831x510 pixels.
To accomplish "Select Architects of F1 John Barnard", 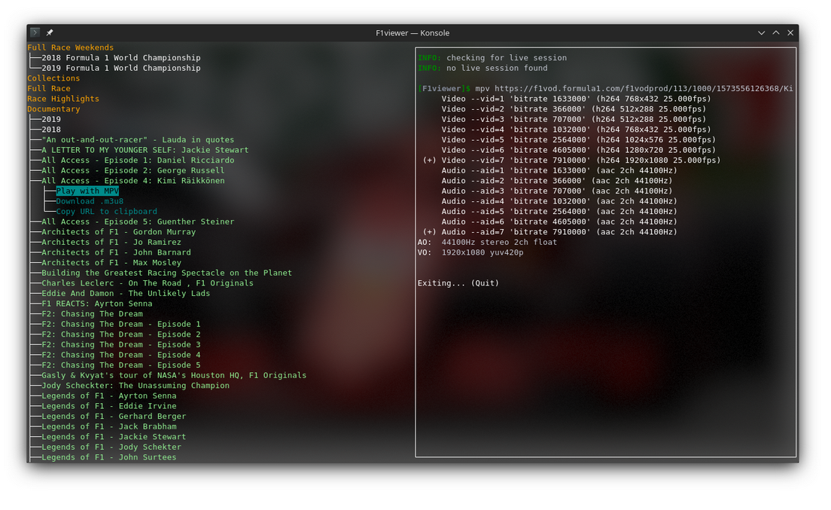I will click(x=116, y=252).
